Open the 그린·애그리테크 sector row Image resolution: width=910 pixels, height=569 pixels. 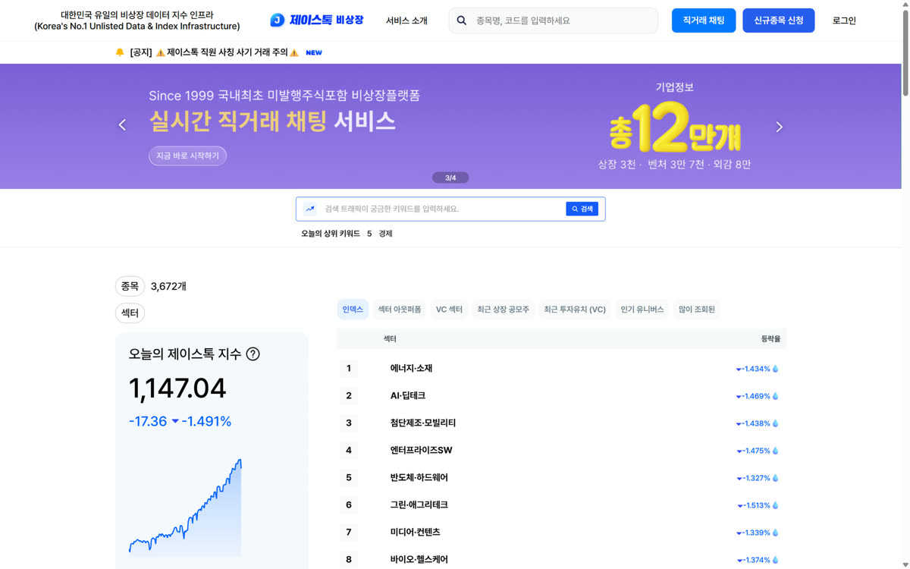pyautogui.click(x=561, y=505)
